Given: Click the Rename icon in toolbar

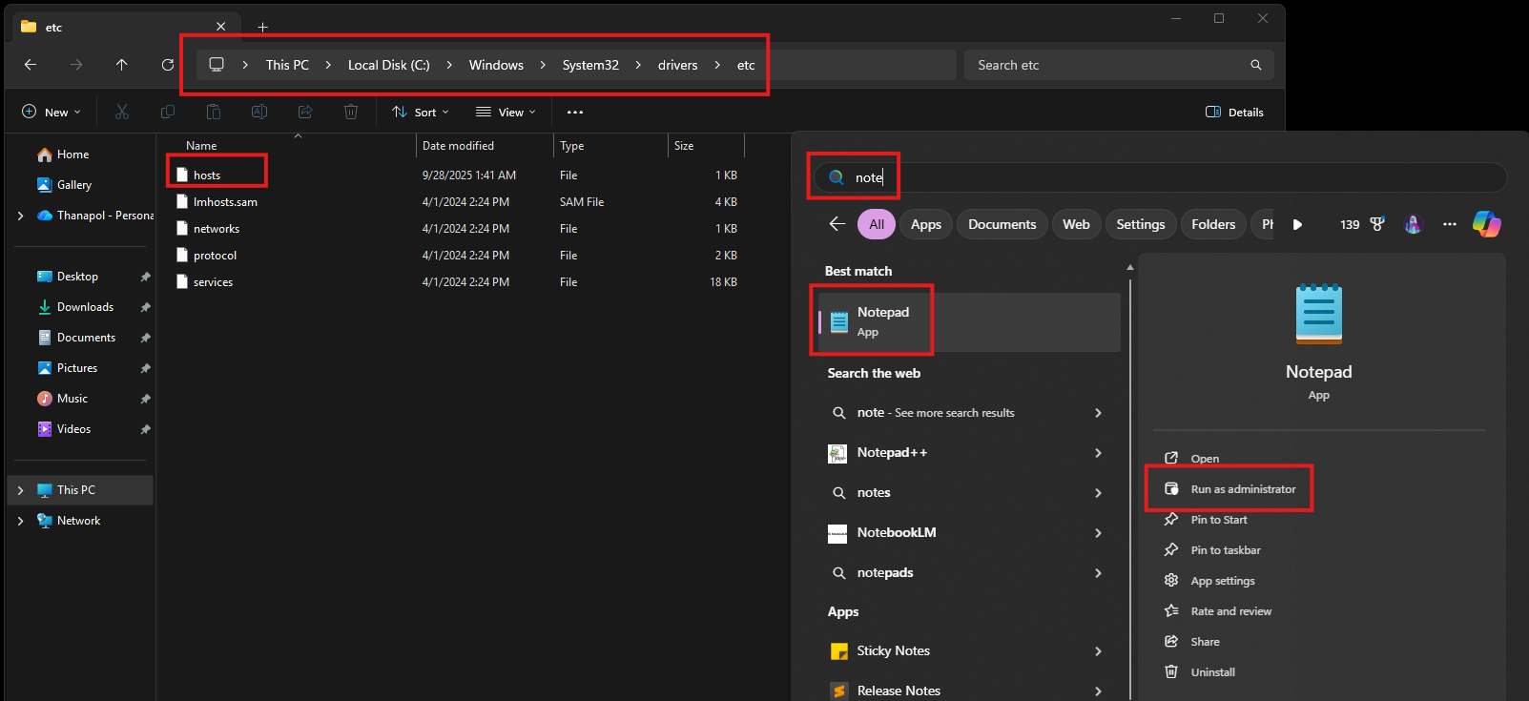Looking at the screenshot, I should pos(259,112).
